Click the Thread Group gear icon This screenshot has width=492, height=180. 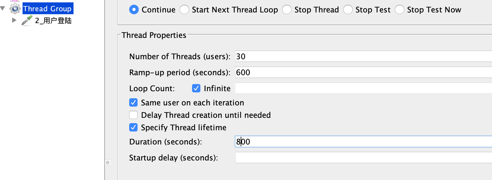click(15, 9)
